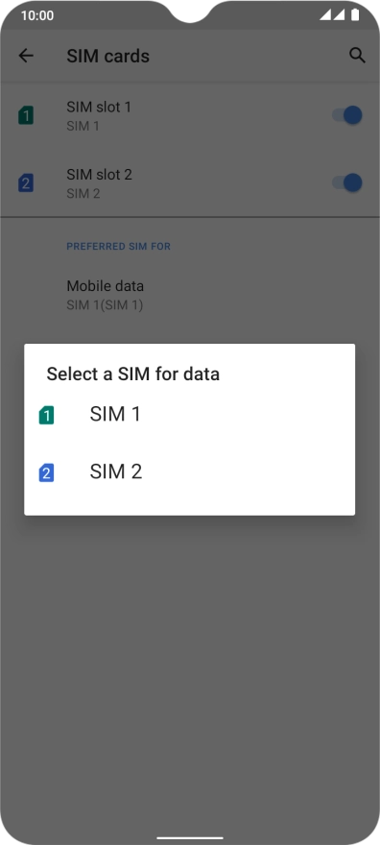Tap battery icon in status bar
380x845 pixels.
coord(355,15)
